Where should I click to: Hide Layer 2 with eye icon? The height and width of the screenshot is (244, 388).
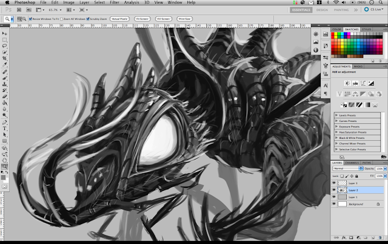[x=334, y=190]
